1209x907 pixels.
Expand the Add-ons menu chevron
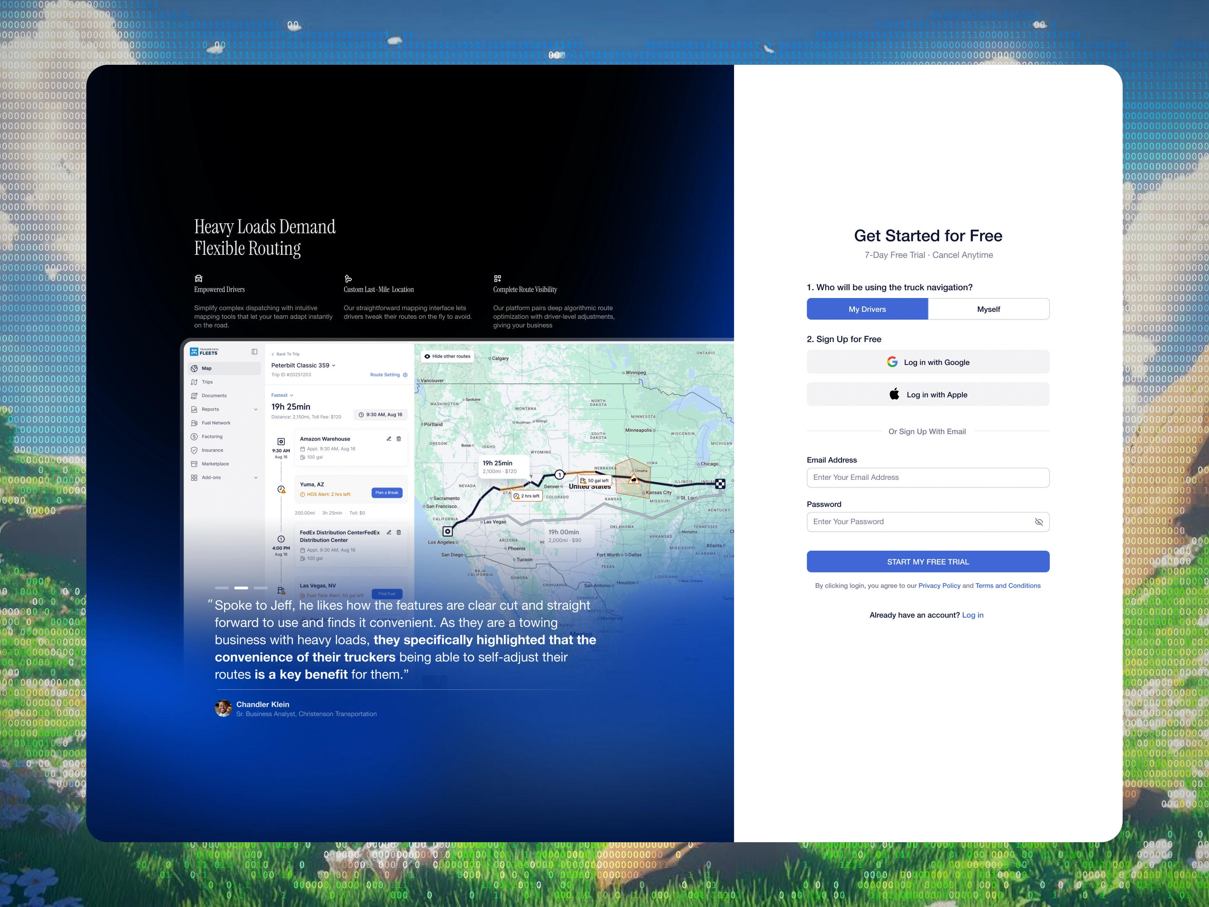coord(255,478)
